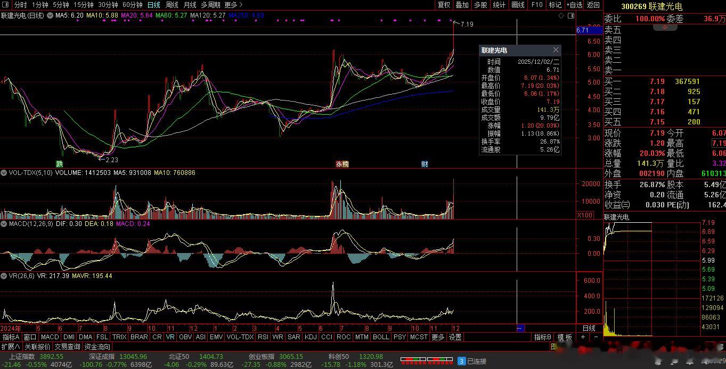Select the VR indicator tab
This screenshot has width=726, height=369.
[x=170, y=337]
